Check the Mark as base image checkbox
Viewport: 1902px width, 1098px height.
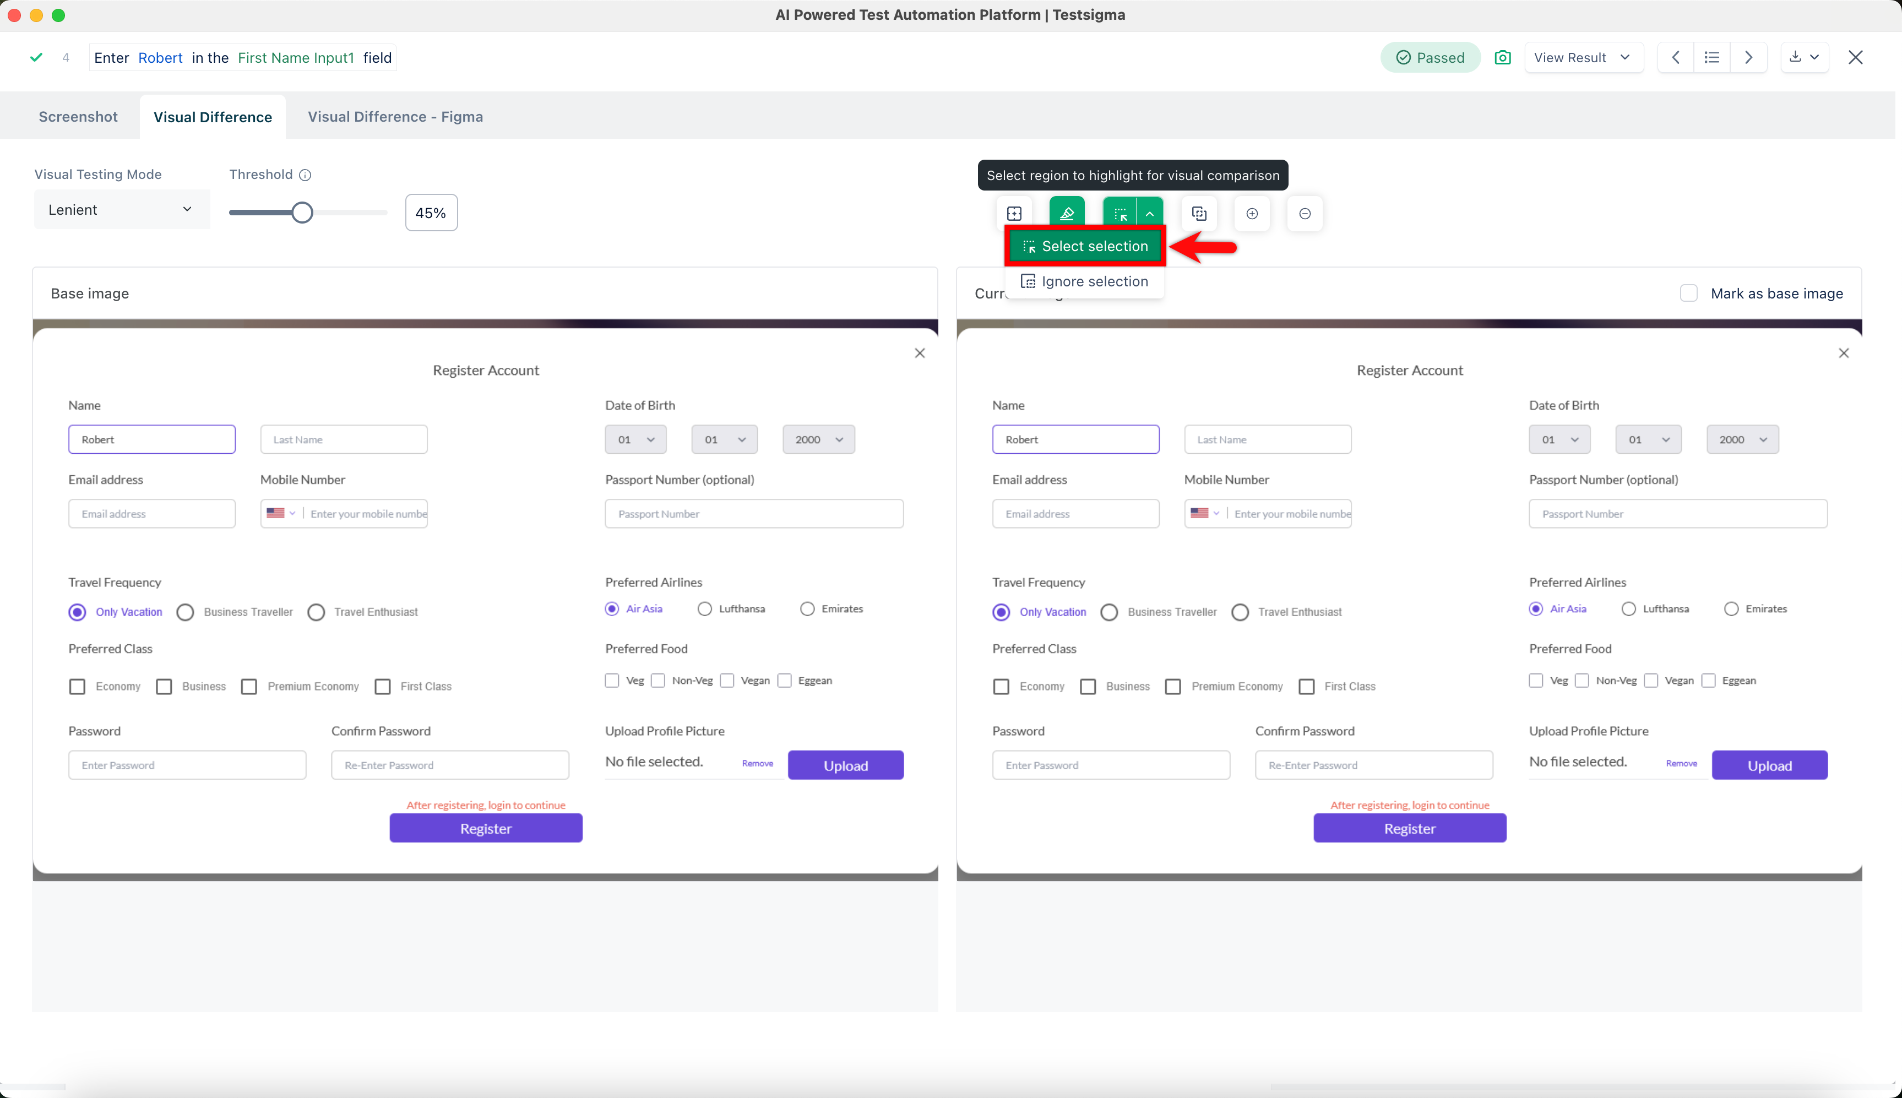(1688, 293)
